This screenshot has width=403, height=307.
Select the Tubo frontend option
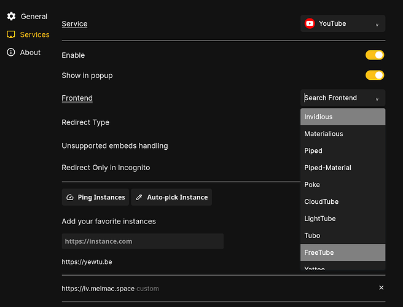click(343, 235)
